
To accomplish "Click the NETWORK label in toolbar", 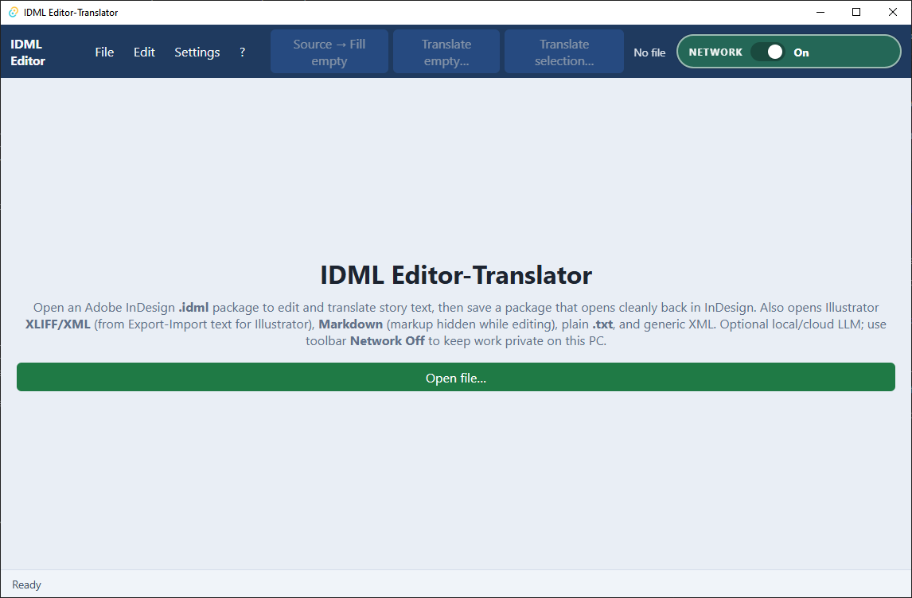I will click(x=715, y=52).
